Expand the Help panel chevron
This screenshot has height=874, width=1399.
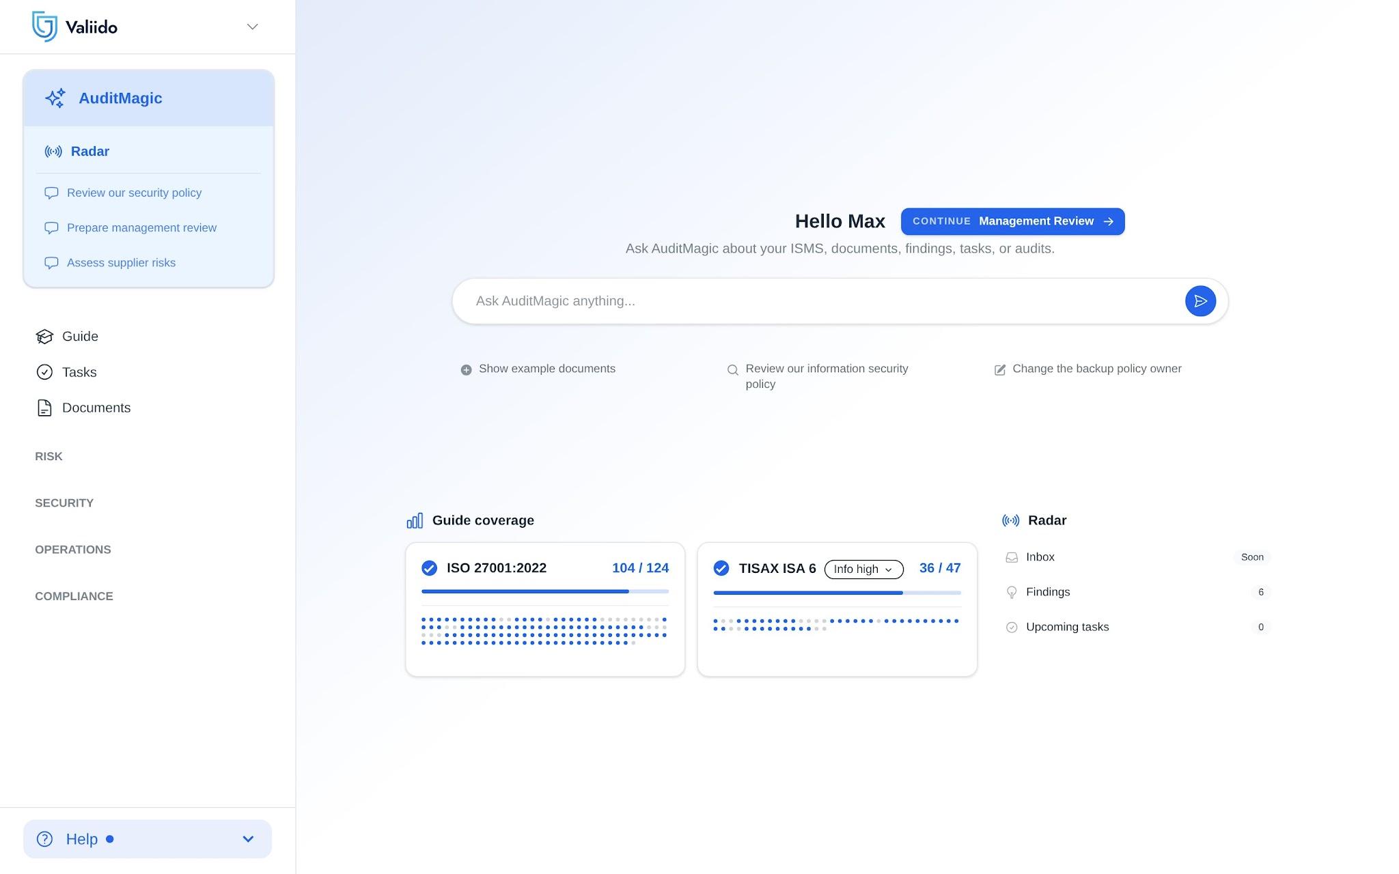click(x=248, y=839)
